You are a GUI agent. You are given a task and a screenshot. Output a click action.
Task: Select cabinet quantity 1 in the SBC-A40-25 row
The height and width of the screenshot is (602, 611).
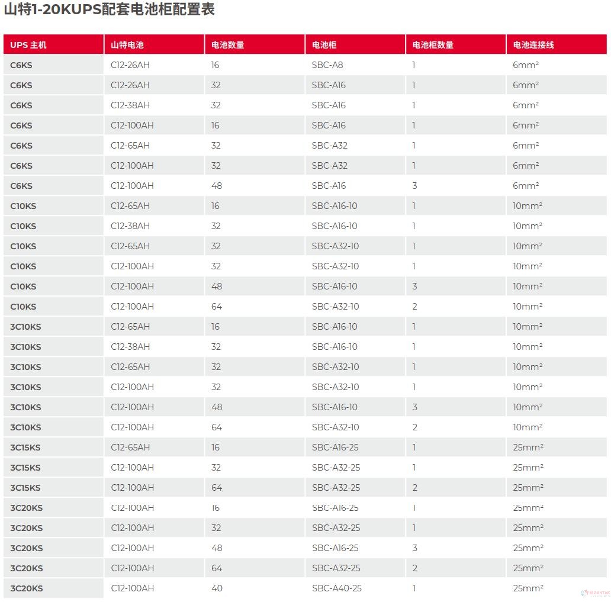coord(414,588)
